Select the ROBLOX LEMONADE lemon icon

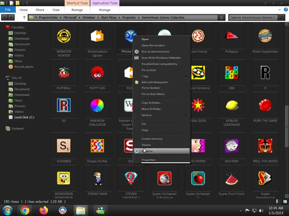coord(232,105)
